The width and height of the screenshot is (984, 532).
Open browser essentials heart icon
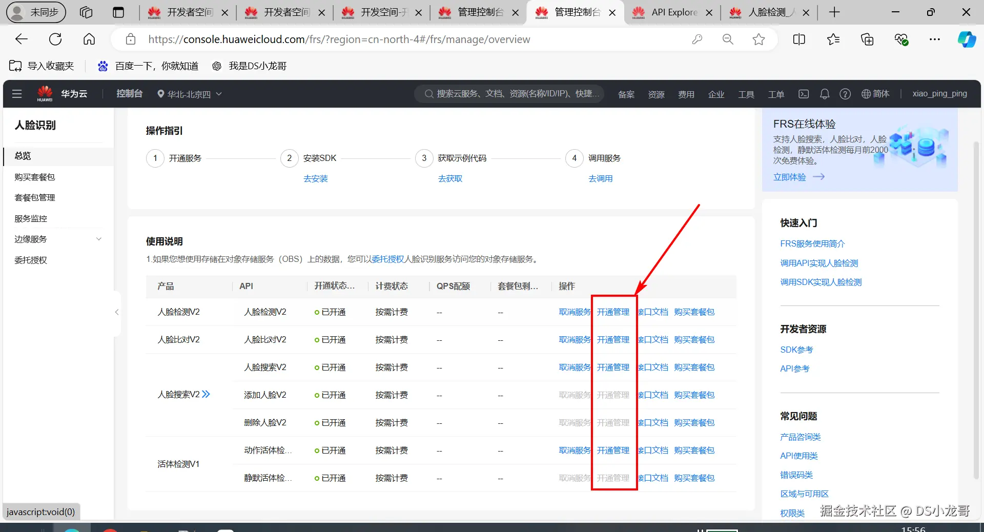901,39
